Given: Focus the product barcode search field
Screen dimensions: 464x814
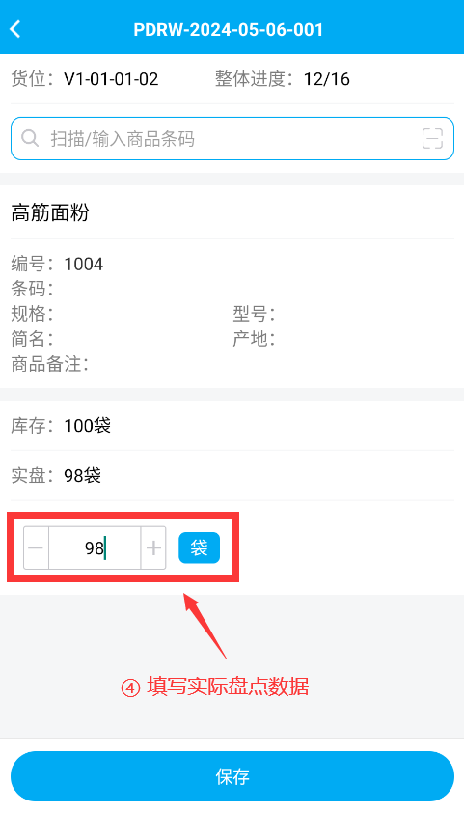Looking at the screenshot, I should (x=232, y=139).
